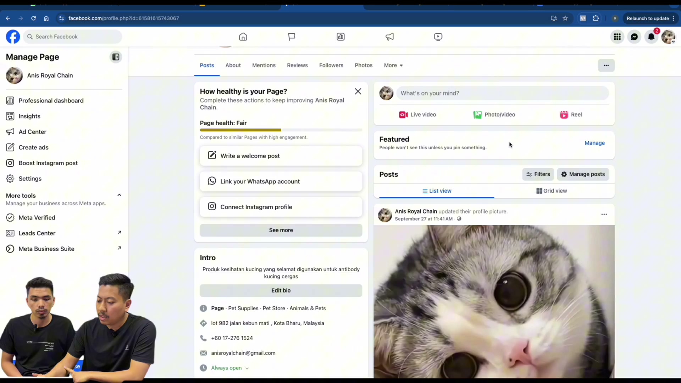Open the Filters button for posts
The image size is (681, 383).
[x=538, y=174]
